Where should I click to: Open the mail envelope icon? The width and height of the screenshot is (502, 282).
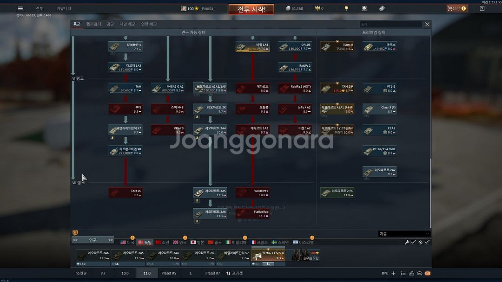427,274
